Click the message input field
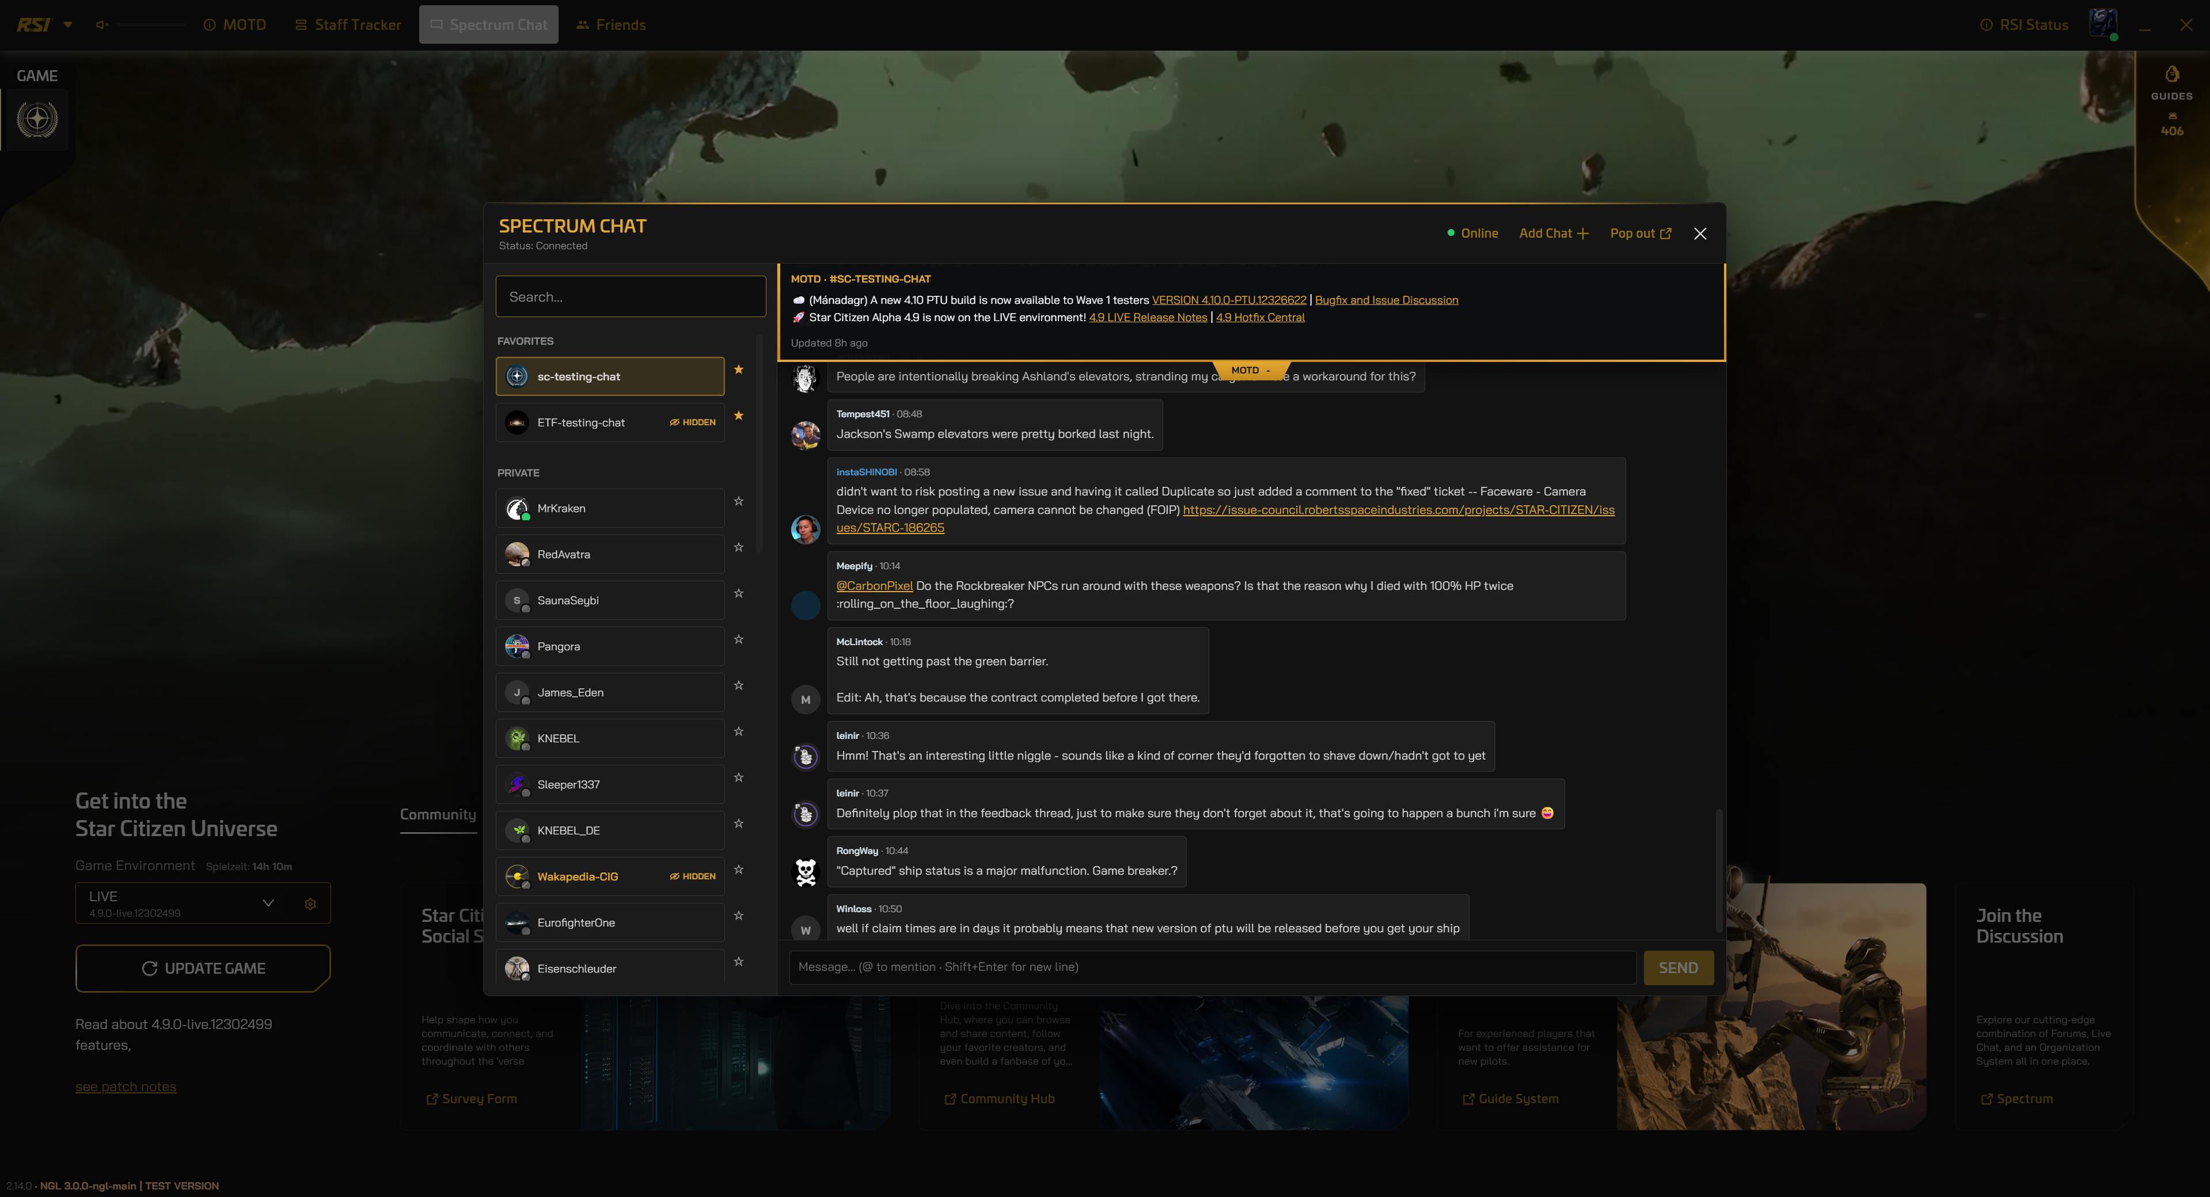The image size is (2210, 1197). 1212,967
